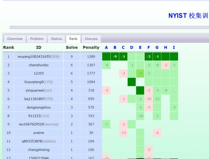Image resolution: width=209 pixels, height=159 pixels.
Task: Open the Overview tab
Action: [x=15, y=39]
